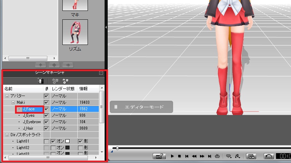This screenshot has width=291, height=163.
Task: Click Scene Manager vertical scrollbar up arrow
Action: 102,88
